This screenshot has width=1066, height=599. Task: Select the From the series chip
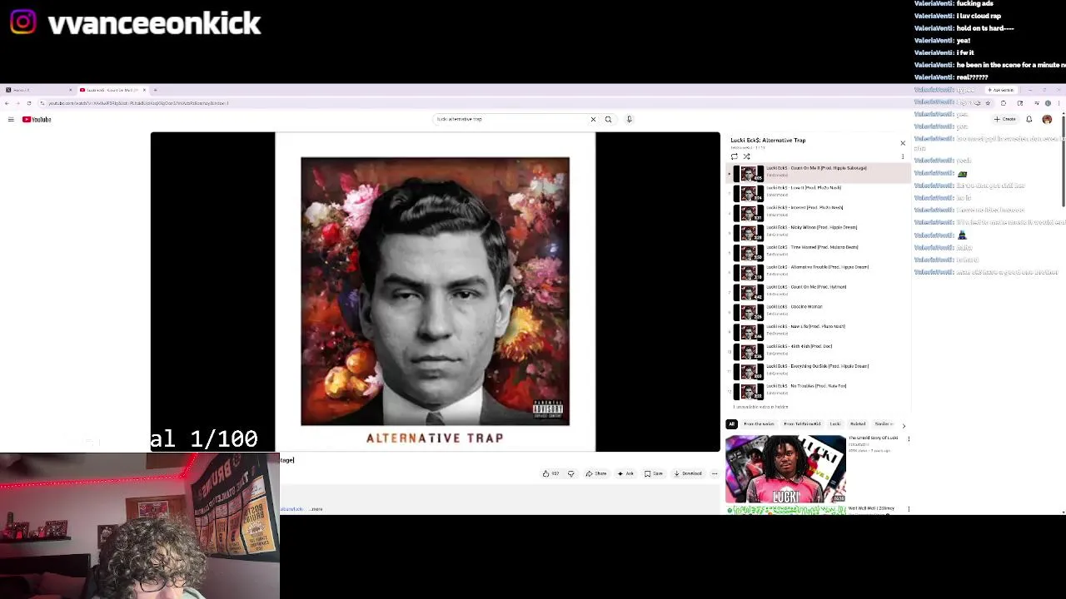tap(759, 424)
